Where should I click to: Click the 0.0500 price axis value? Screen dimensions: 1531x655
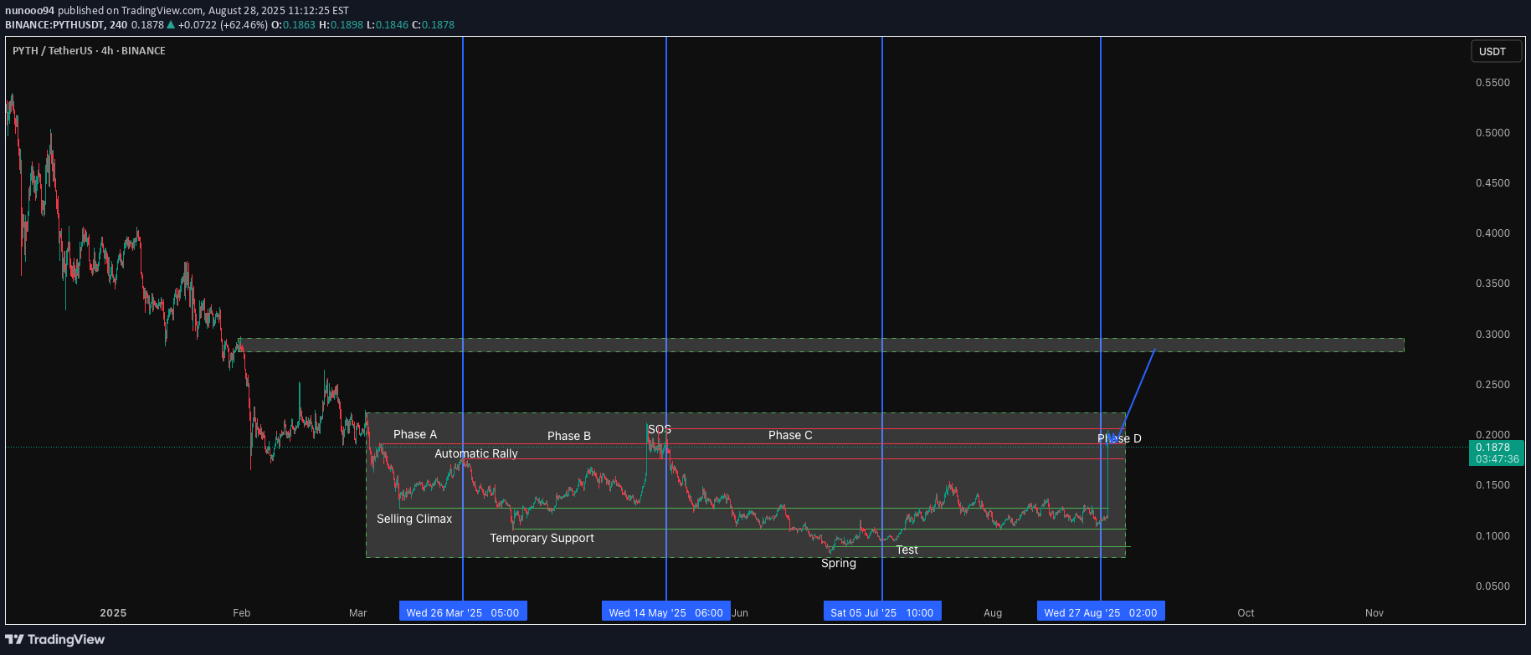tap(1492, 586)
